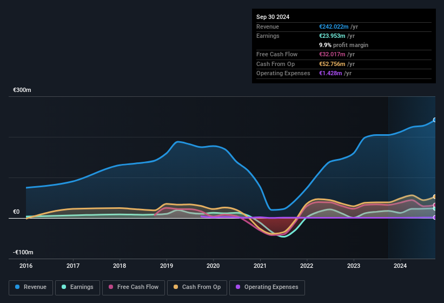Click the Revenue value €242.022m in tooltip
This screenshot has height=303, width=444.
point(334,27)
